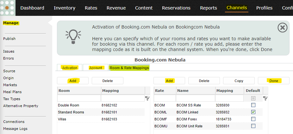Select the BCOM Forex rate name
Screen dimensions: 293x134
[x=187, y=119]
